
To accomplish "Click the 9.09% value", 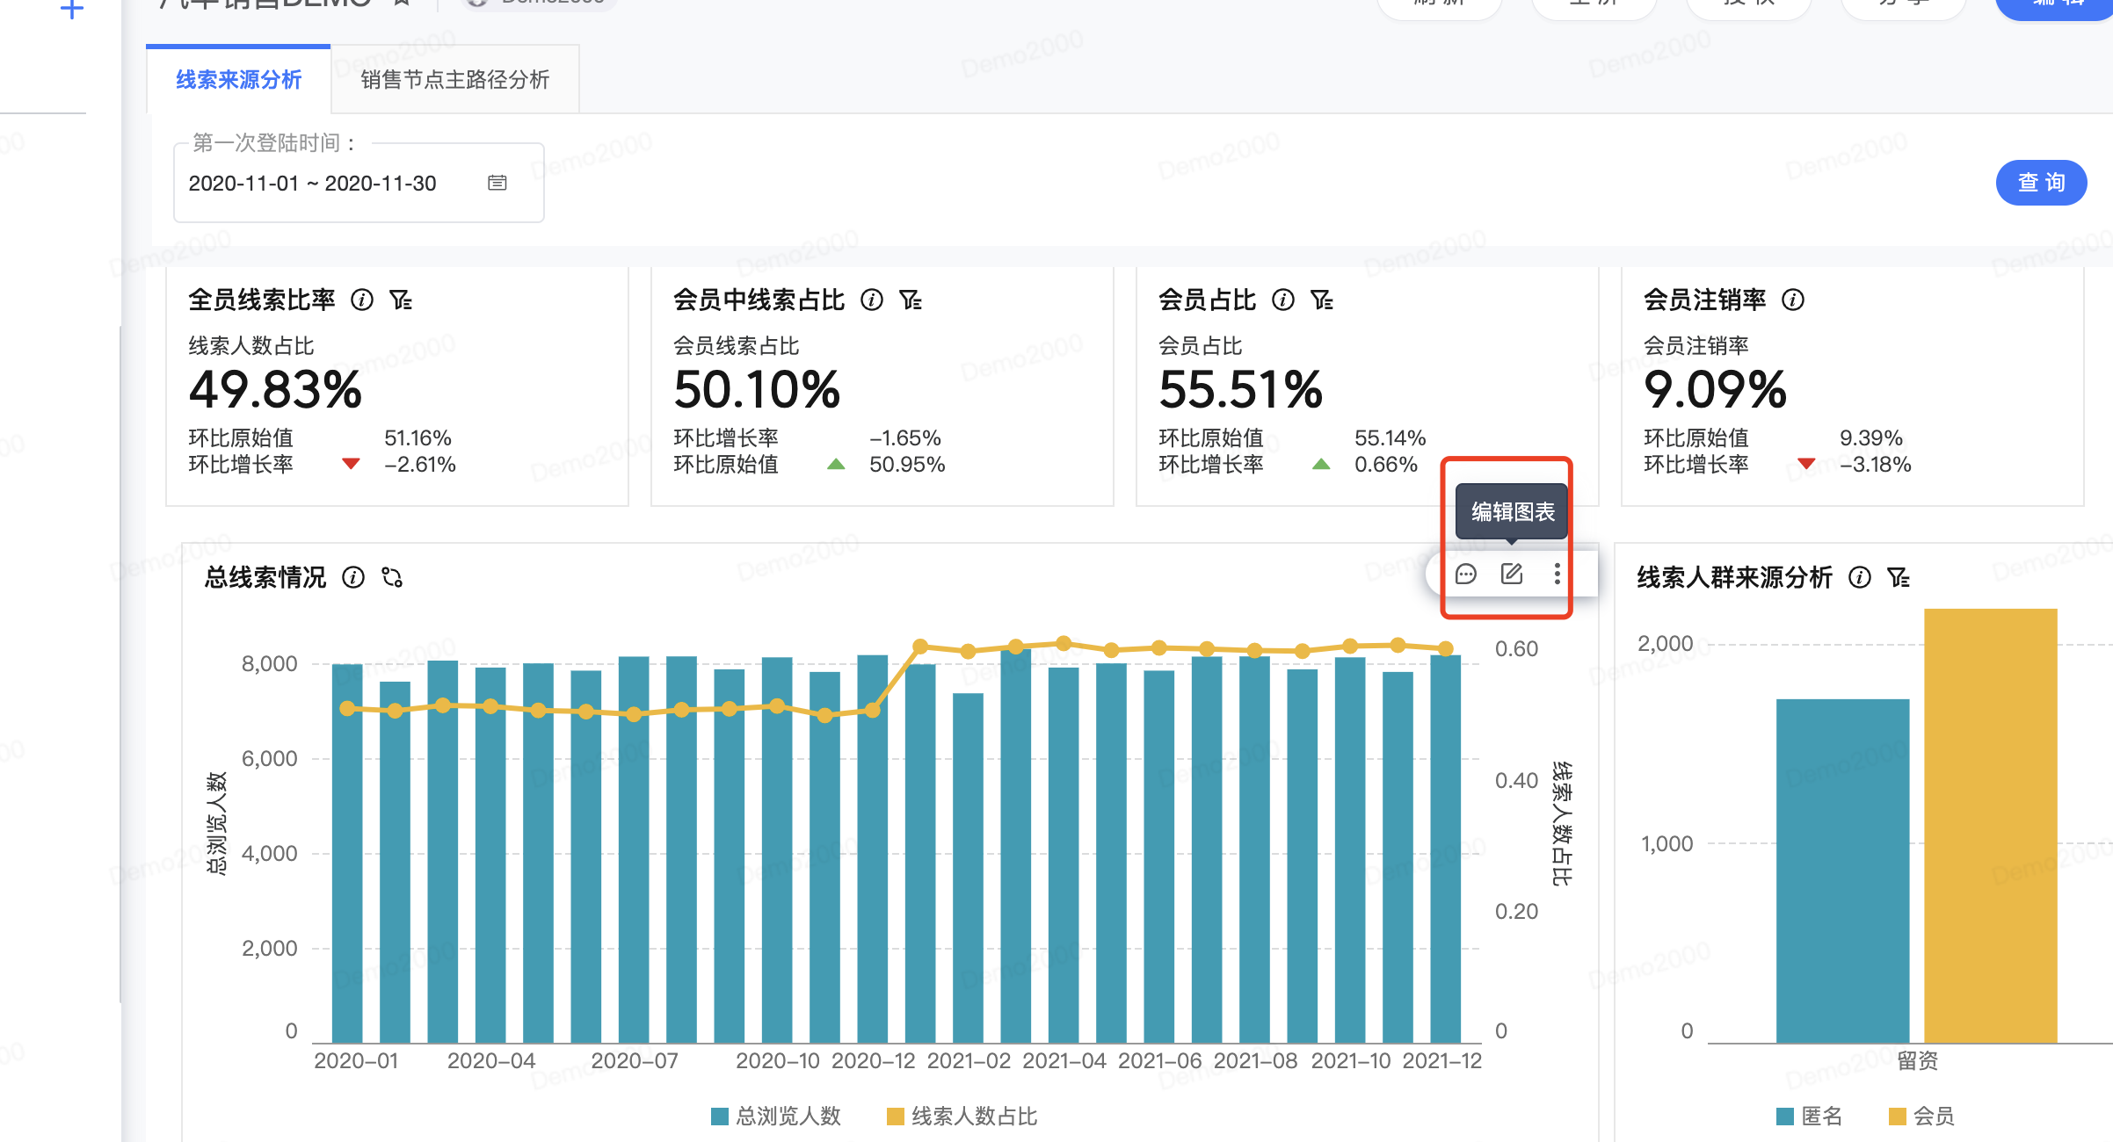I will (1716, 390).
